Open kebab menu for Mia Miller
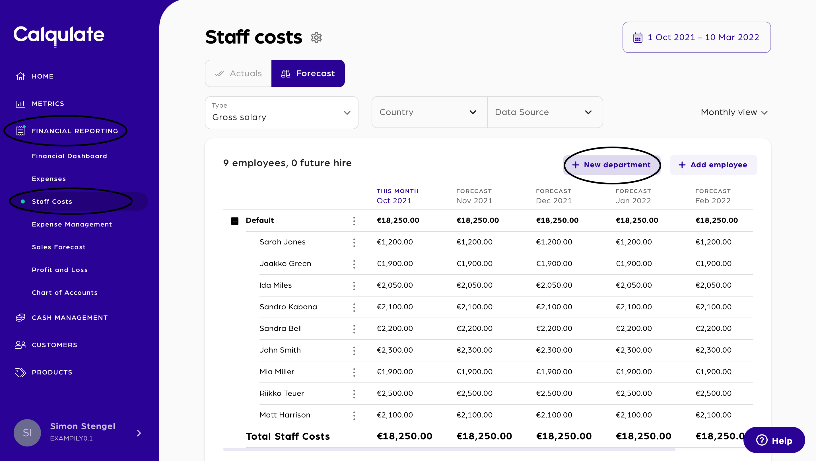 tap(354, 372)
